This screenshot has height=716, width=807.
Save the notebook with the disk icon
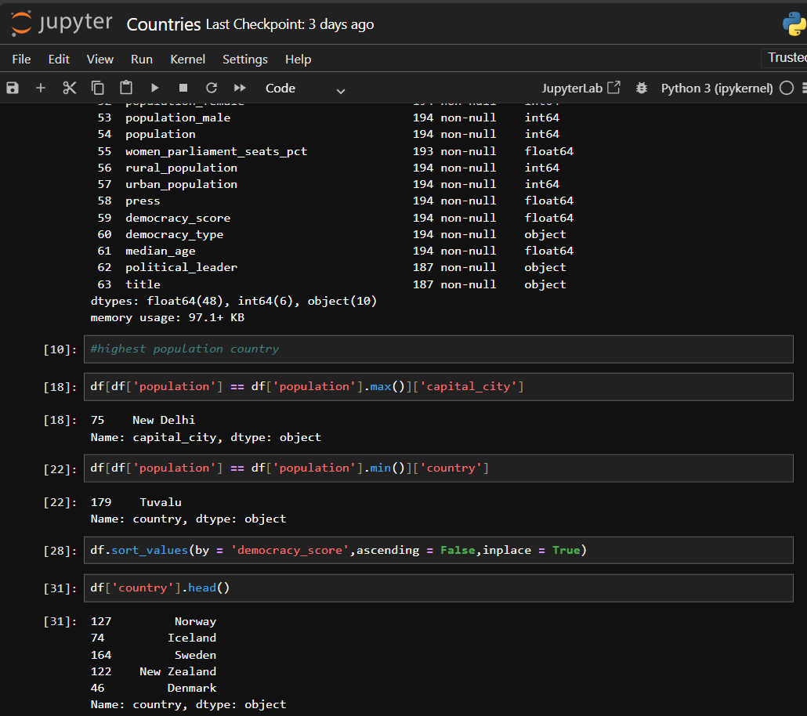[x=13, y=88]
